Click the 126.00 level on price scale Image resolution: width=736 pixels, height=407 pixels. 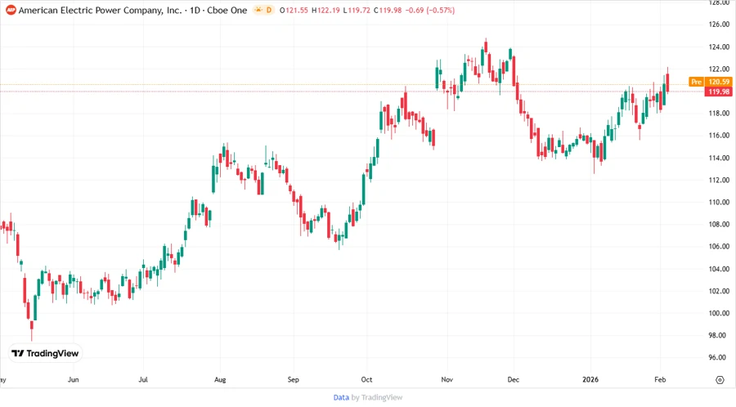pyautogui.click(x=719, y=25)
